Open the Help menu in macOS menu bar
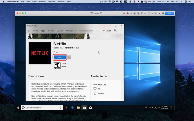Viewport: 194px width, 121px height. pos(69,1)
